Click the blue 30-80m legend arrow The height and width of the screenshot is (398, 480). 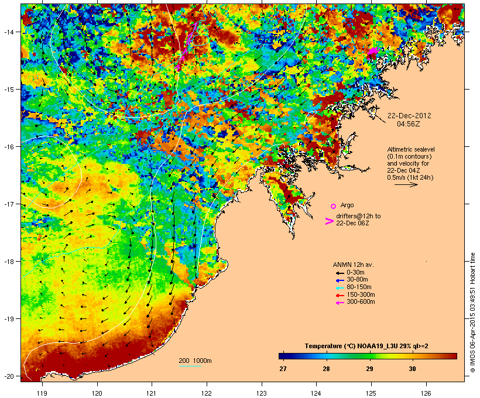pos(340,280)
